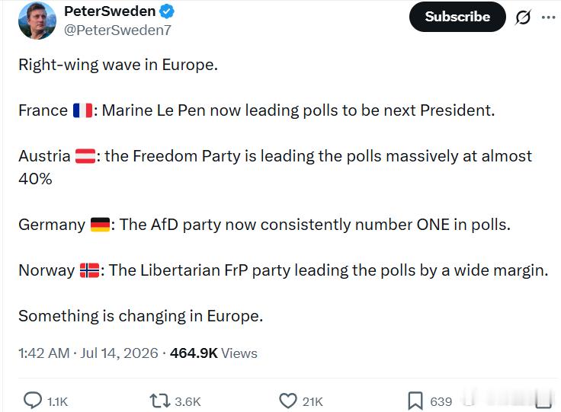Click the 21K likes count
The image size is (561, 412).
click(313, 401)
